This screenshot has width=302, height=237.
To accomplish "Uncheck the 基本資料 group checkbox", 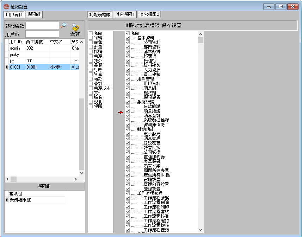I will (128, 38).
